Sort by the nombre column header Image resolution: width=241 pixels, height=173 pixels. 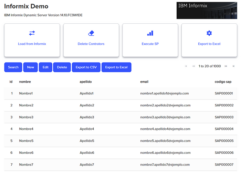25,82
